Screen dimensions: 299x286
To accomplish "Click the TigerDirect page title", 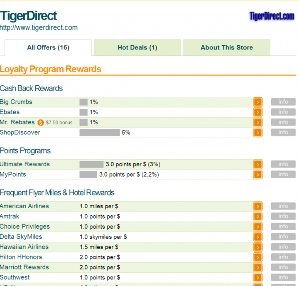I will pyautogui.click(x=28, y=16).
